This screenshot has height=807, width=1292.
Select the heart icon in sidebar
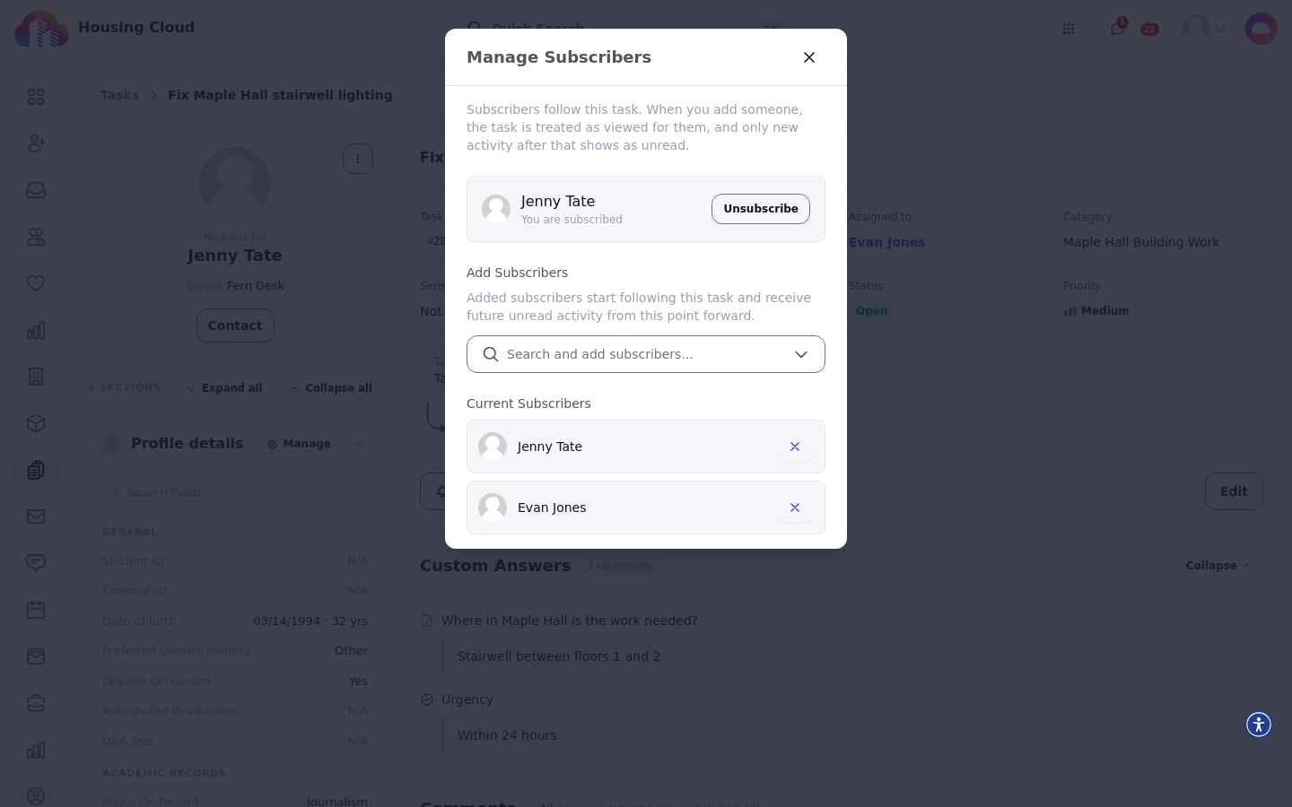click(36, 283)
